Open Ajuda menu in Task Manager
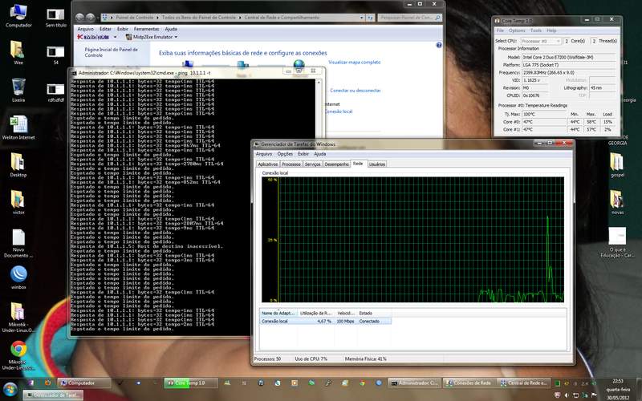The height and width of the screenshot is (401, 642). [319, 154]
